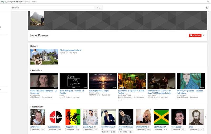Screen dimensions: 211x134
Task: Open the jbalvinVEVO channel link
Action: (x=88, y=127)
